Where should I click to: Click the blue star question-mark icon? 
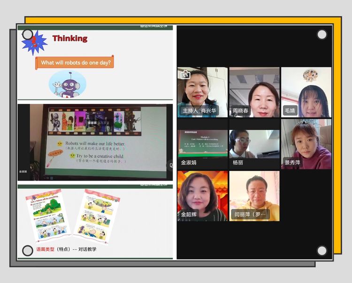[x=34, y=43]
